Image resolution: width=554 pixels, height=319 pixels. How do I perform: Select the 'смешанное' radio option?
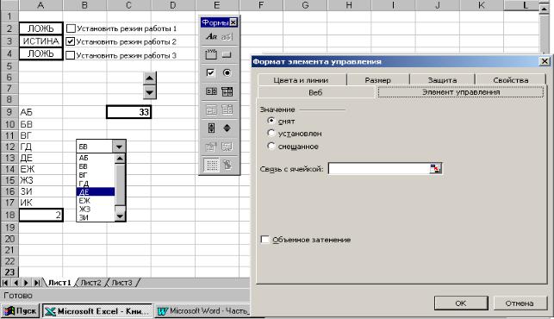click(271, 146)
